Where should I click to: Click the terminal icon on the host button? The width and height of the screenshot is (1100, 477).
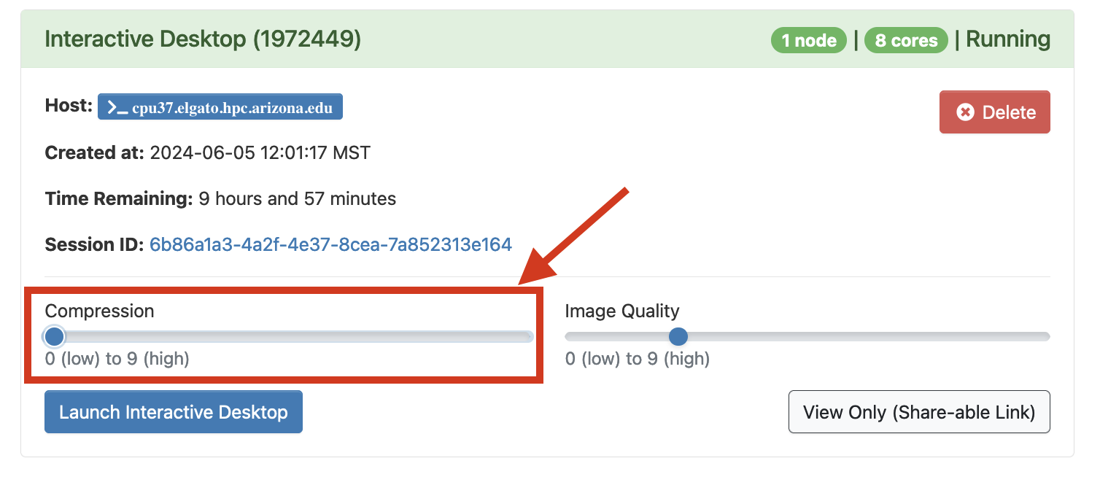pos(117,108)
